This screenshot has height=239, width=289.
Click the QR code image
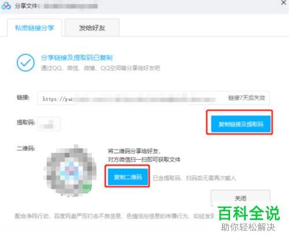pos(71,170)
